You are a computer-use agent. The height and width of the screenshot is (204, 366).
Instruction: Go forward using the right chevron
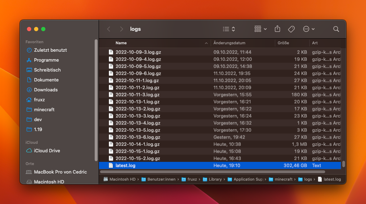tap(121, 29)
